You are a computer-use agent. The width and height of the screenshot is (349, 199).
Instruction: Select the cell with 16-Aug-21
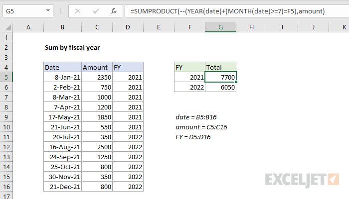(x=62, y=147)
